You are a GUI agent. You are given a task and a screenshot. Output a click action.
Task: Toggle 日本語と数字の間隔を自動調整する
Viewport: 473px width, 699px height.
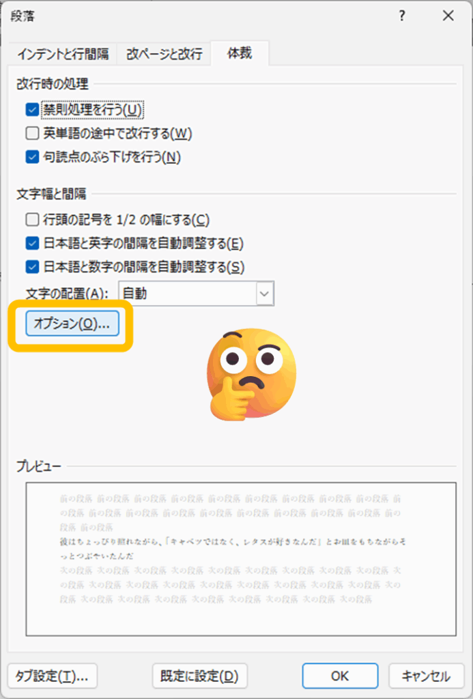(x=32, y=267)
